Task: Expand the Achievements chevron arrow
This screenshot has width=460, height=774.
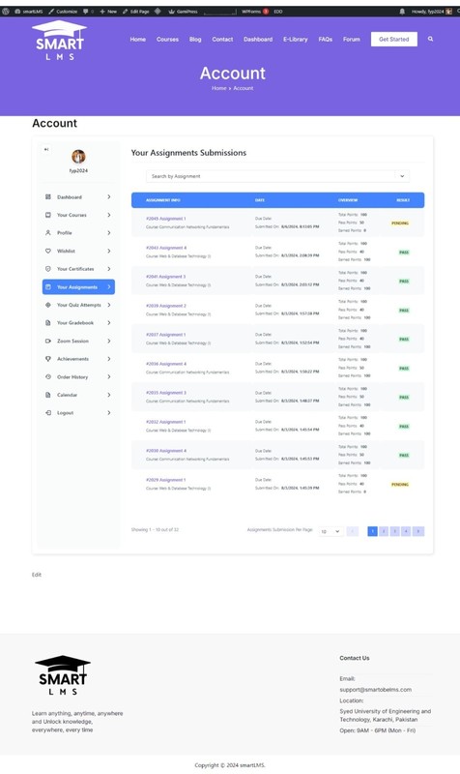Action: coord(109,359)
